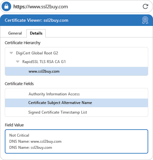Switch to the General tab
This screenshot has height=160, width=153.
tap(15, 33)
